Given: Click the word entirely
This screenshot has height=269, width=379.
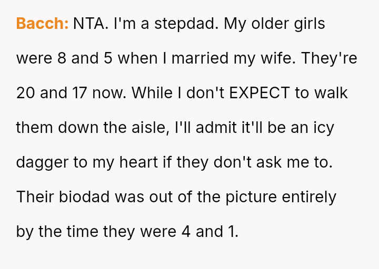Looking at the screenshot, I should [310, 197].
